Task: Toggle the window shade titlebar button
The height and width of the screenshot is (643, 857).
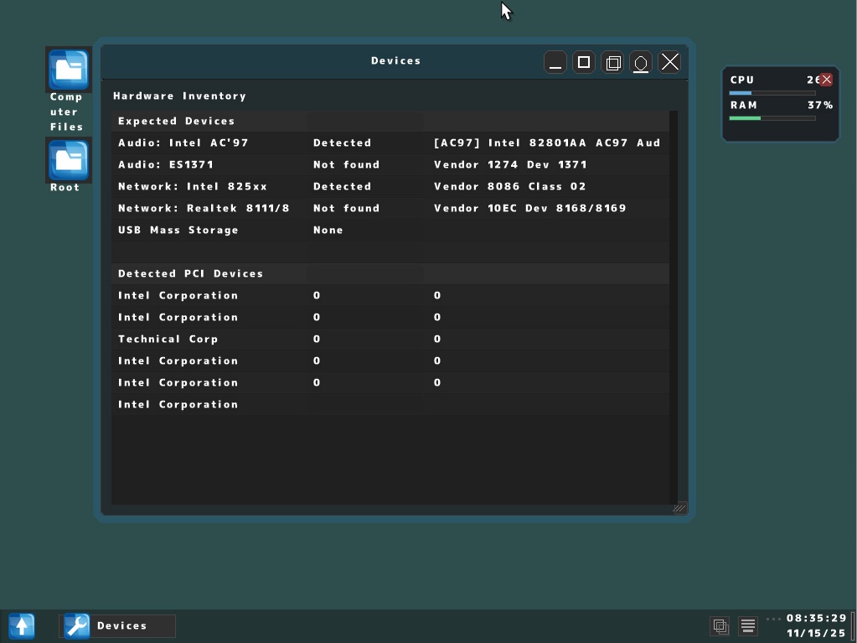Action: coord(640,61)
